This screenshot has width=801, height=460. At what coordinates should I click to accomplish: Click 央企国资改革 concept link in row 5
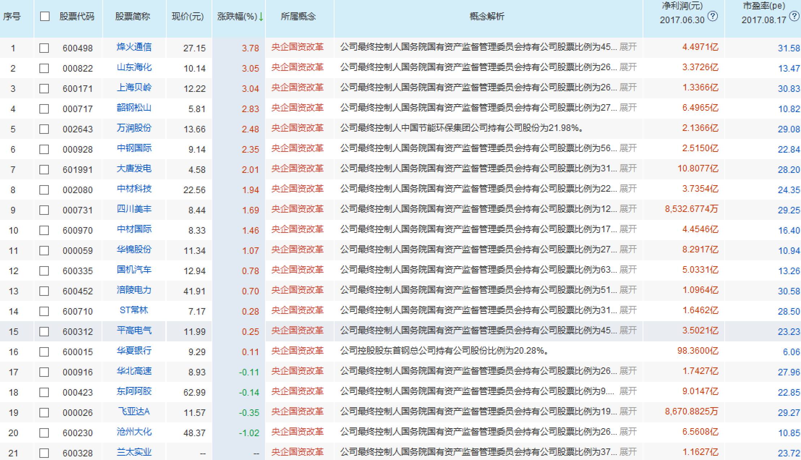[297, 128]
